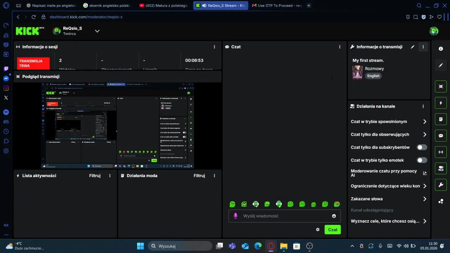This screenshot has height=253, width=450.
Task: Click the Wyszukaj taskbar search box
Action: point(180,246)
